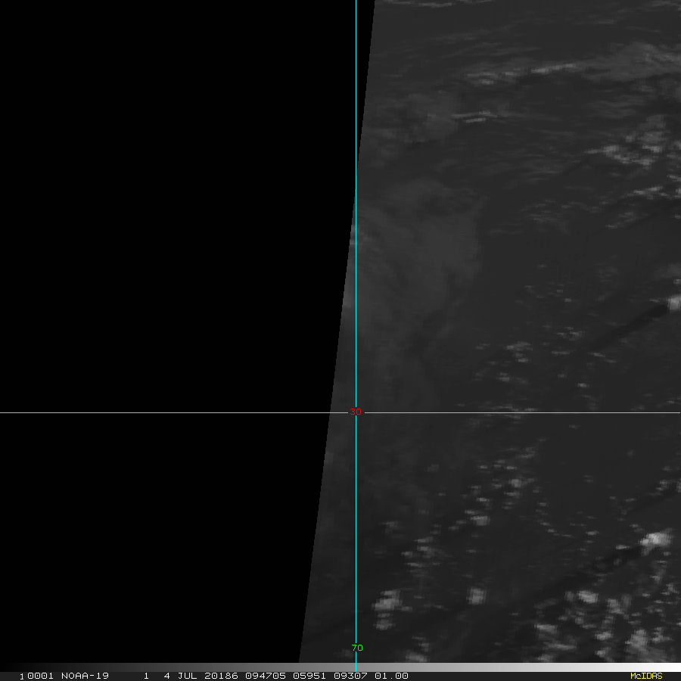Viewport: 681px width, 681px height.
Task: Click the green 70 longitude label
Action: point(357,648)
